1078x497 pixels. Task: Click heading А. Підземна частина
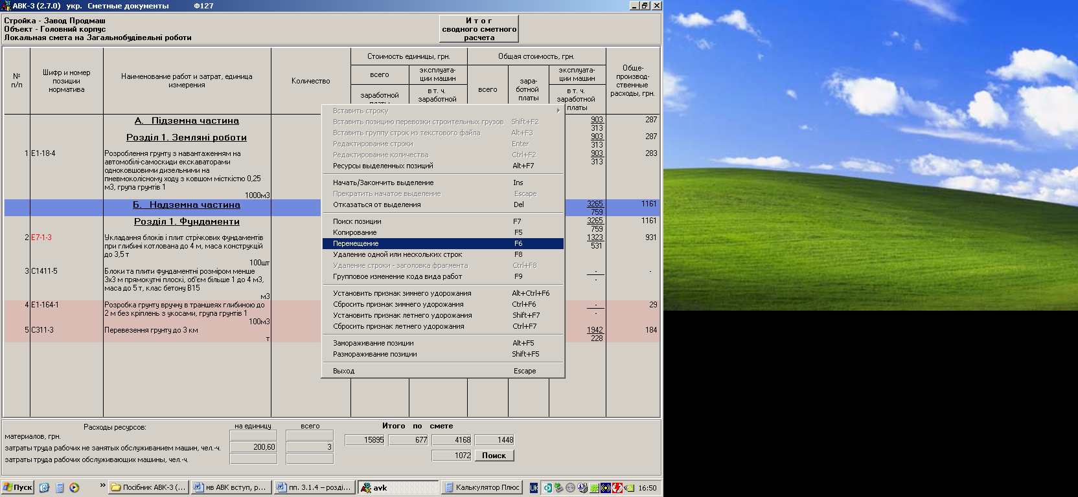[x=187, y=120]
